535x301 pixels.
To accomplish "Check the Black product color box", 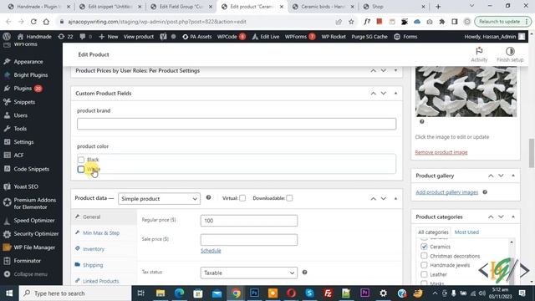I will click(81, 160).
